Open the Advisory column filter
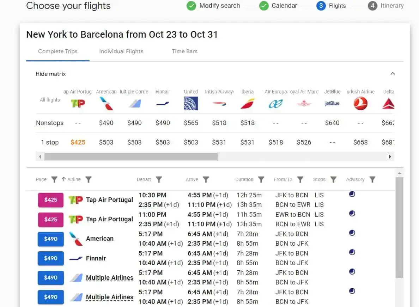419x307 pixels. click(372, 180)
